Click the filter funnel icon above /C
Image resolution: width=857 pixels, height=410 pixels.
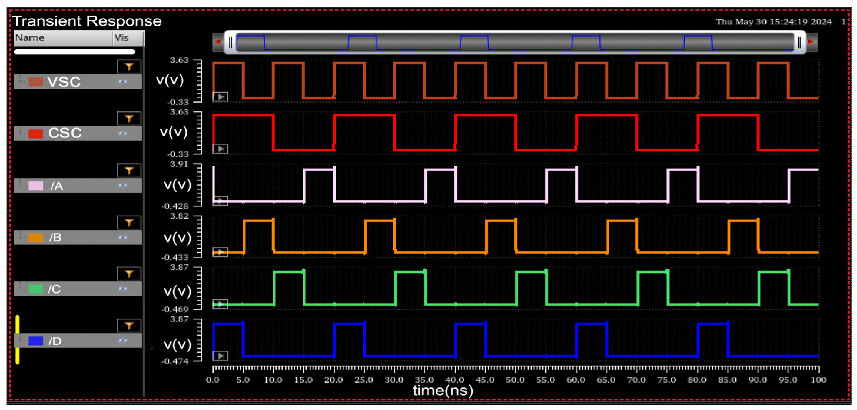(x=129, y=274)
